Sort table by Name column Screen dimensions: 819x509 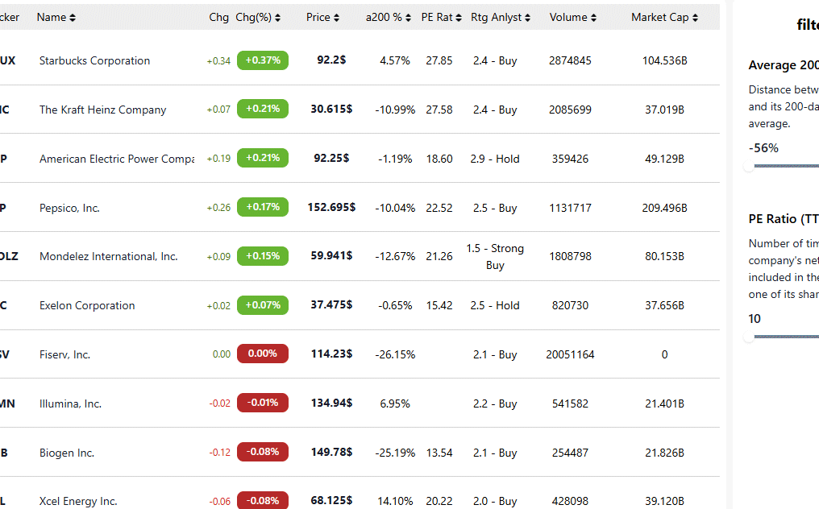56,18
